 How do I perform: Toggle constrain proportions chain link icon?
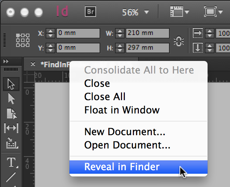click(x=179, y=41)
